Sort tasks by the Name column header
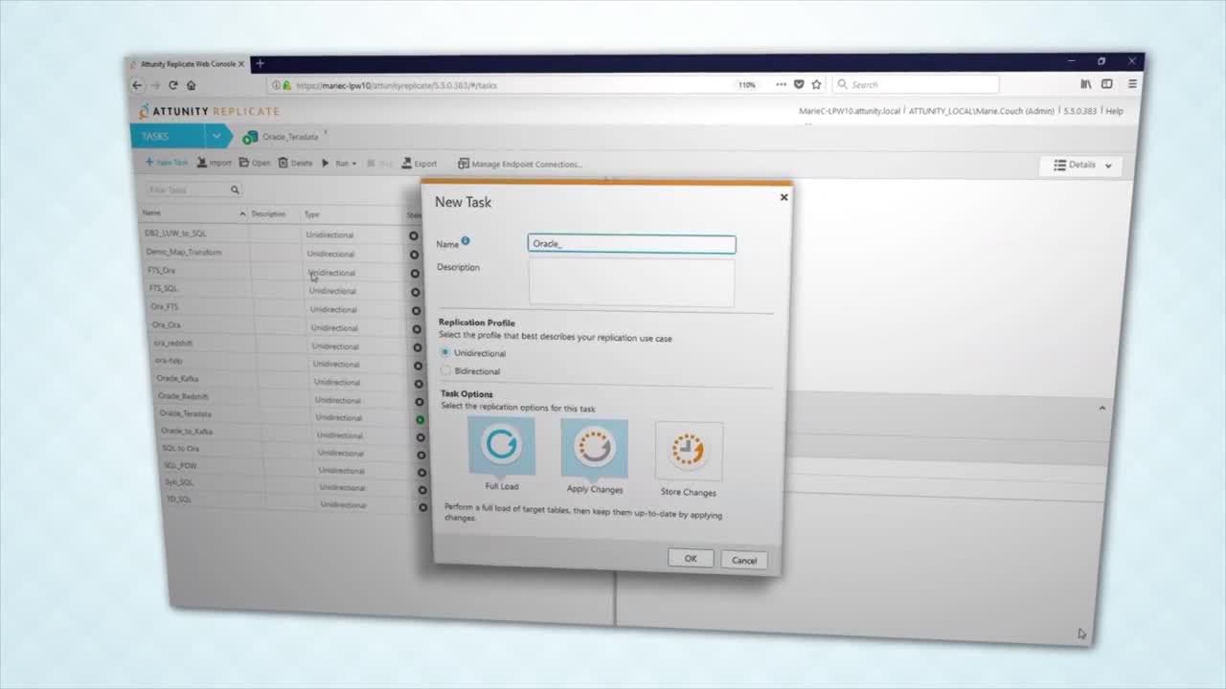This screenshot has width=1226, height=689. coord(151,213)
